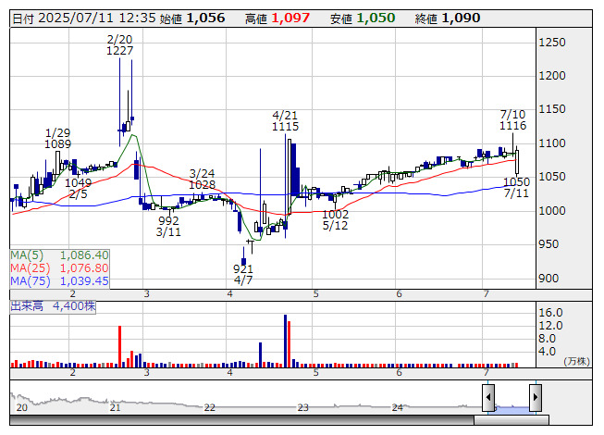
Task: Click the 4/21 1115 peak annotation
Action: 286,120
